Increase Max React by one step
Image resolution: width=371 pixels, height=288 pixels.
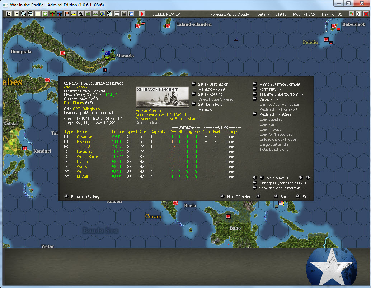point(301,178)
